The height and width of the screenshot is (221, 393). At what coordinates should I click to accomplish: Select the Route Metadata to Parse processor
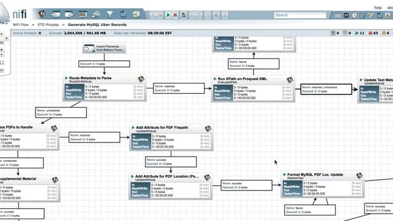104,88
